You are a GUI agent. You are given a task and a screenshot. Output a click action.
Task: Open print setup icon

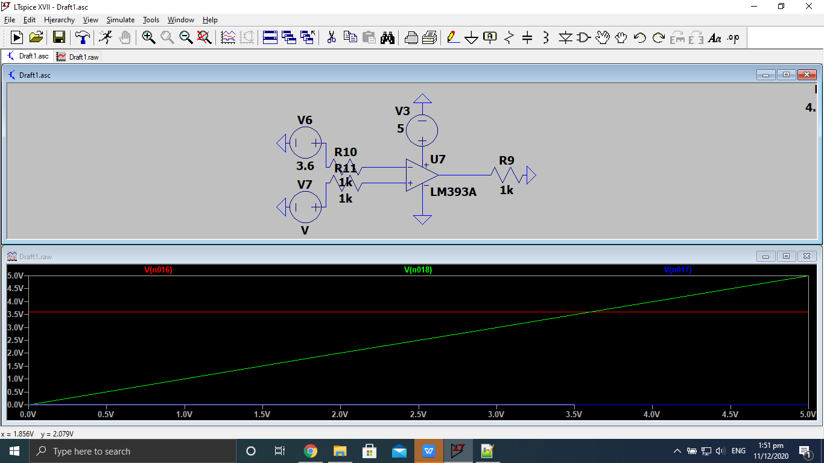[x=411, y=37]
